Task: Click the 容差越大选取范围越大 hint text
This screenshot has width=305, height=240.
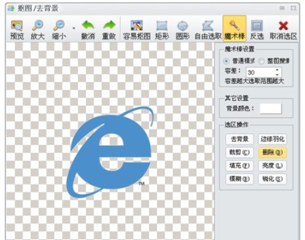Action: (254, 81)
